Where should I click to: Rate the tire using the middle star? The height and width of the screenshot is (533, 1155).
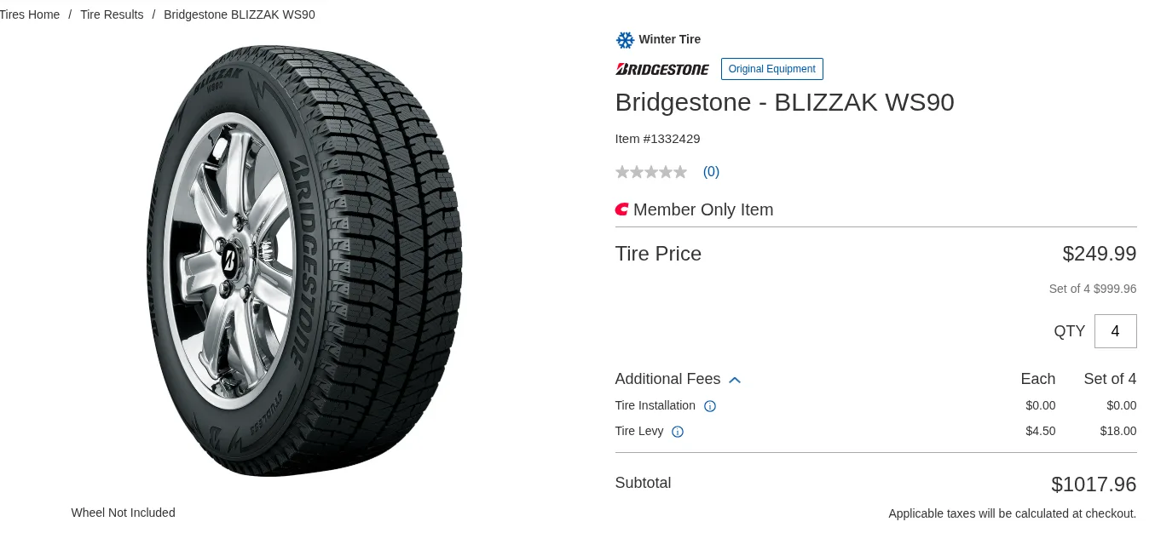(x=651, y=172)
